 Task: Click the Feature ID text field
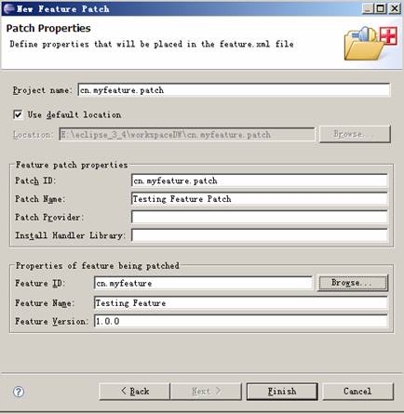coord(203,283)
